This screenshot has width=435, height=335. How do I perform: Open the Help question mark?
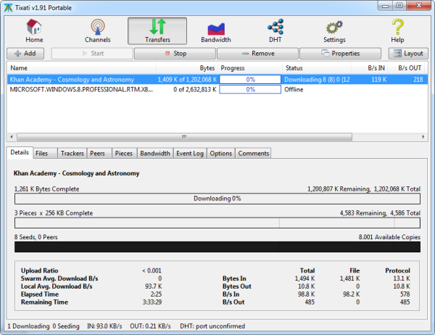click(397, 31)
